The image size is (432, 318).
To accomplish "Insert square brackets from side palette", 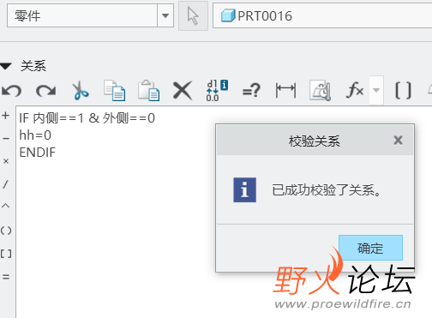I will click(x=6, y=254).
